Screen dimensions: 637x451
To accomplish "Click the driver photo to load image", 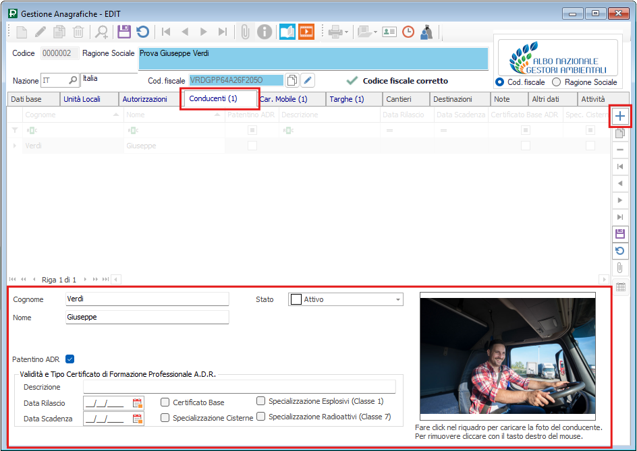I will pos(507,355).
